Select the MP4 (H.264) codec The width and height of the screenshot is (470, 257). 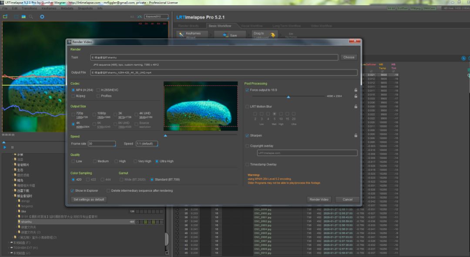point(73,90)
